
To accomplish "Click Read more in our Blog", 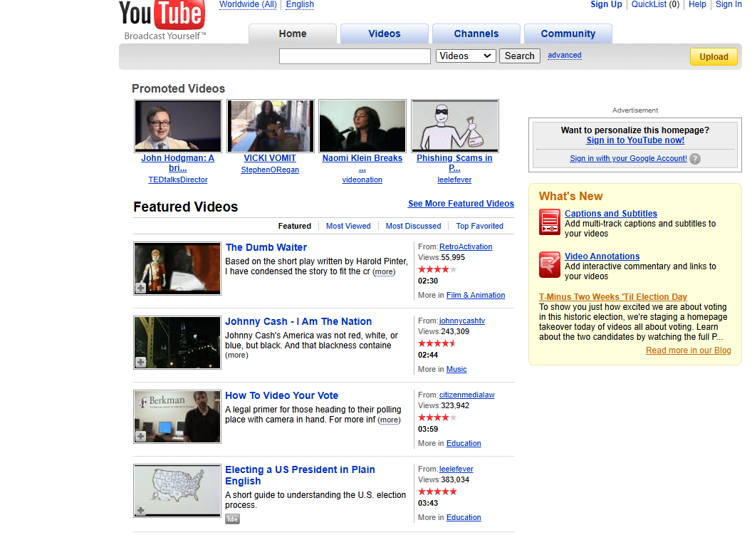I will [688, 350].
